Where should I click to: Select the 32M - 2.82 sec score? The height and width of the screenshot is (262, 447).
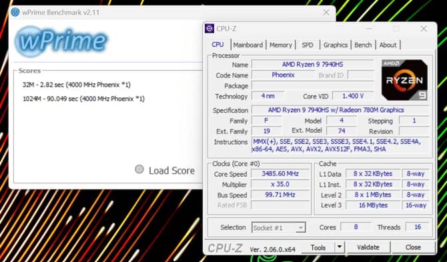(77, 85)
